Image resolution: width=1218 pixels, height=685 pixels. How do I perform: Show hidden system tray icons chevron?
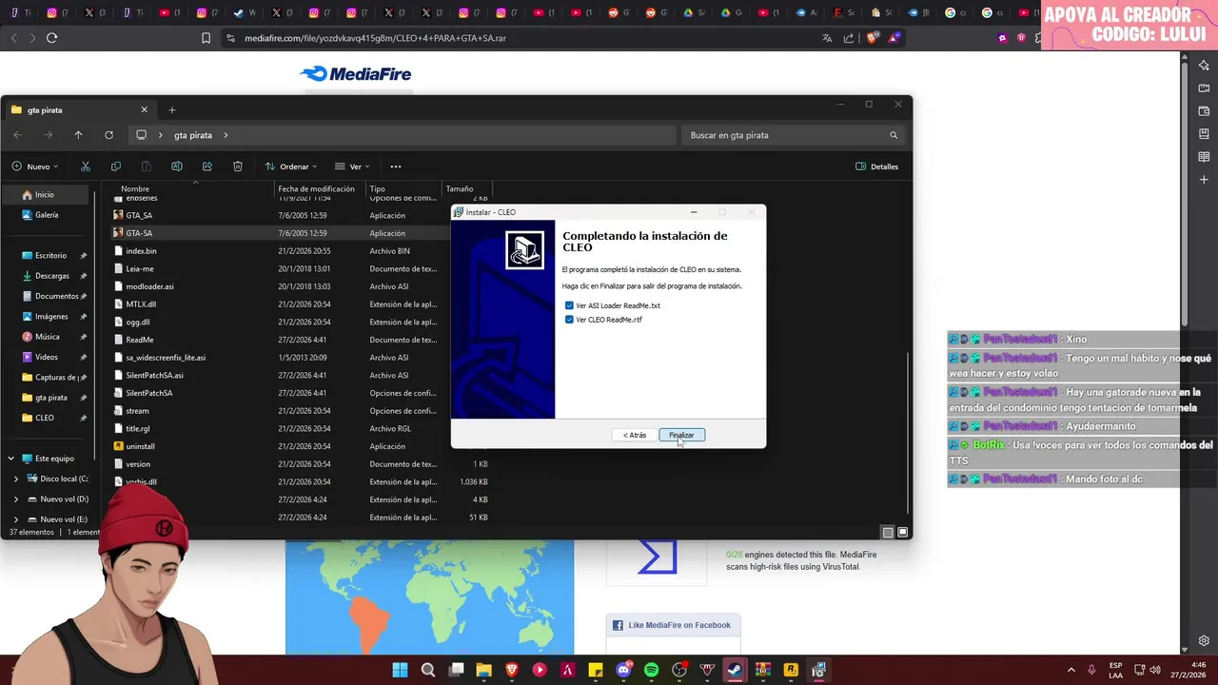point(1071,670)
